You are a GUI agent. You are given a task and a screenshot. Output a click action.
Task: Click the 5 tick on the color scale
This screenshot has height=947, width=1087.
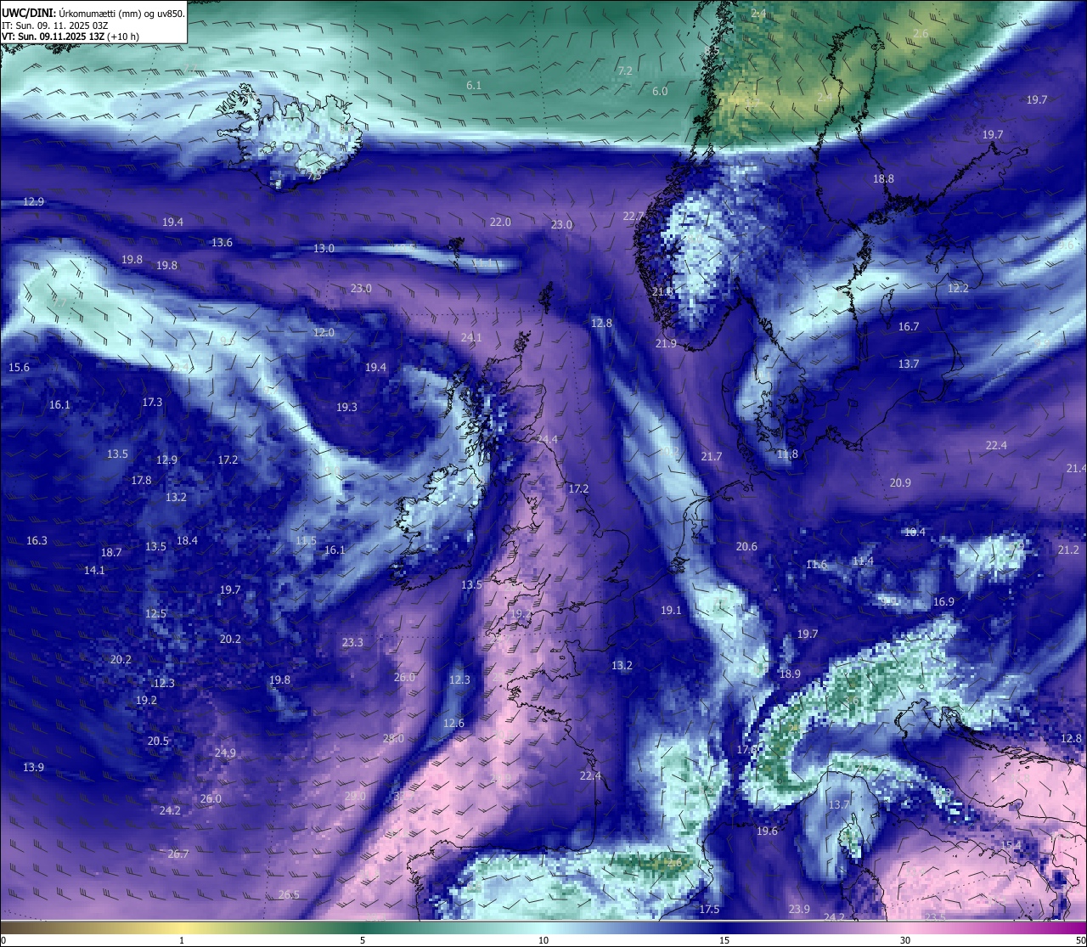[363, 940]
